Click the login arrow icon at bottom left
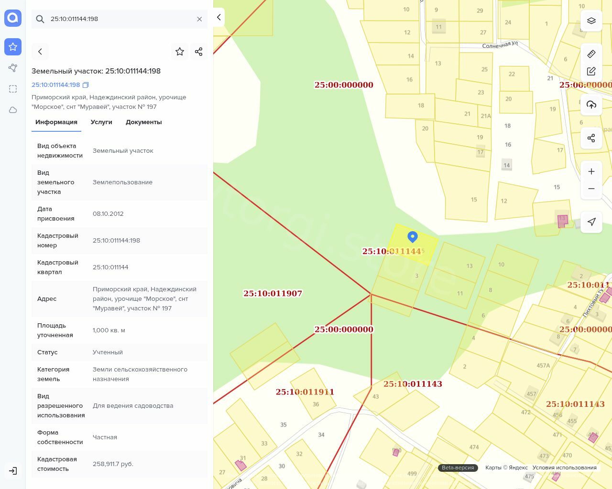 coord(13,471)
